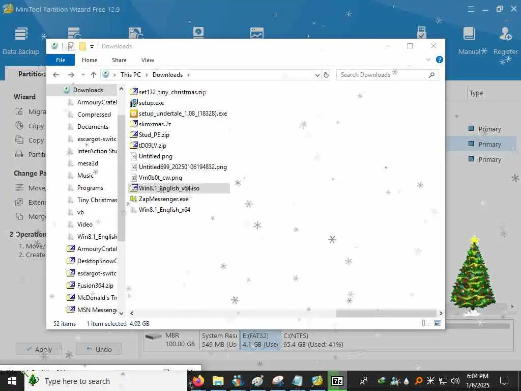Viewport: 521px width, 391px height.
Task: Click the chevron after Downloads in address bar
Action: pyautogui.click(x=188, y=75)
